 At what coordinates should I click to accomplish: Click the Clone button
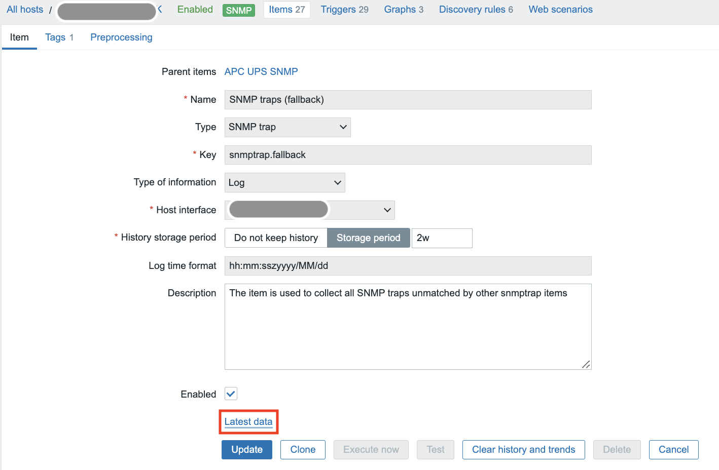tap(303, 450)
